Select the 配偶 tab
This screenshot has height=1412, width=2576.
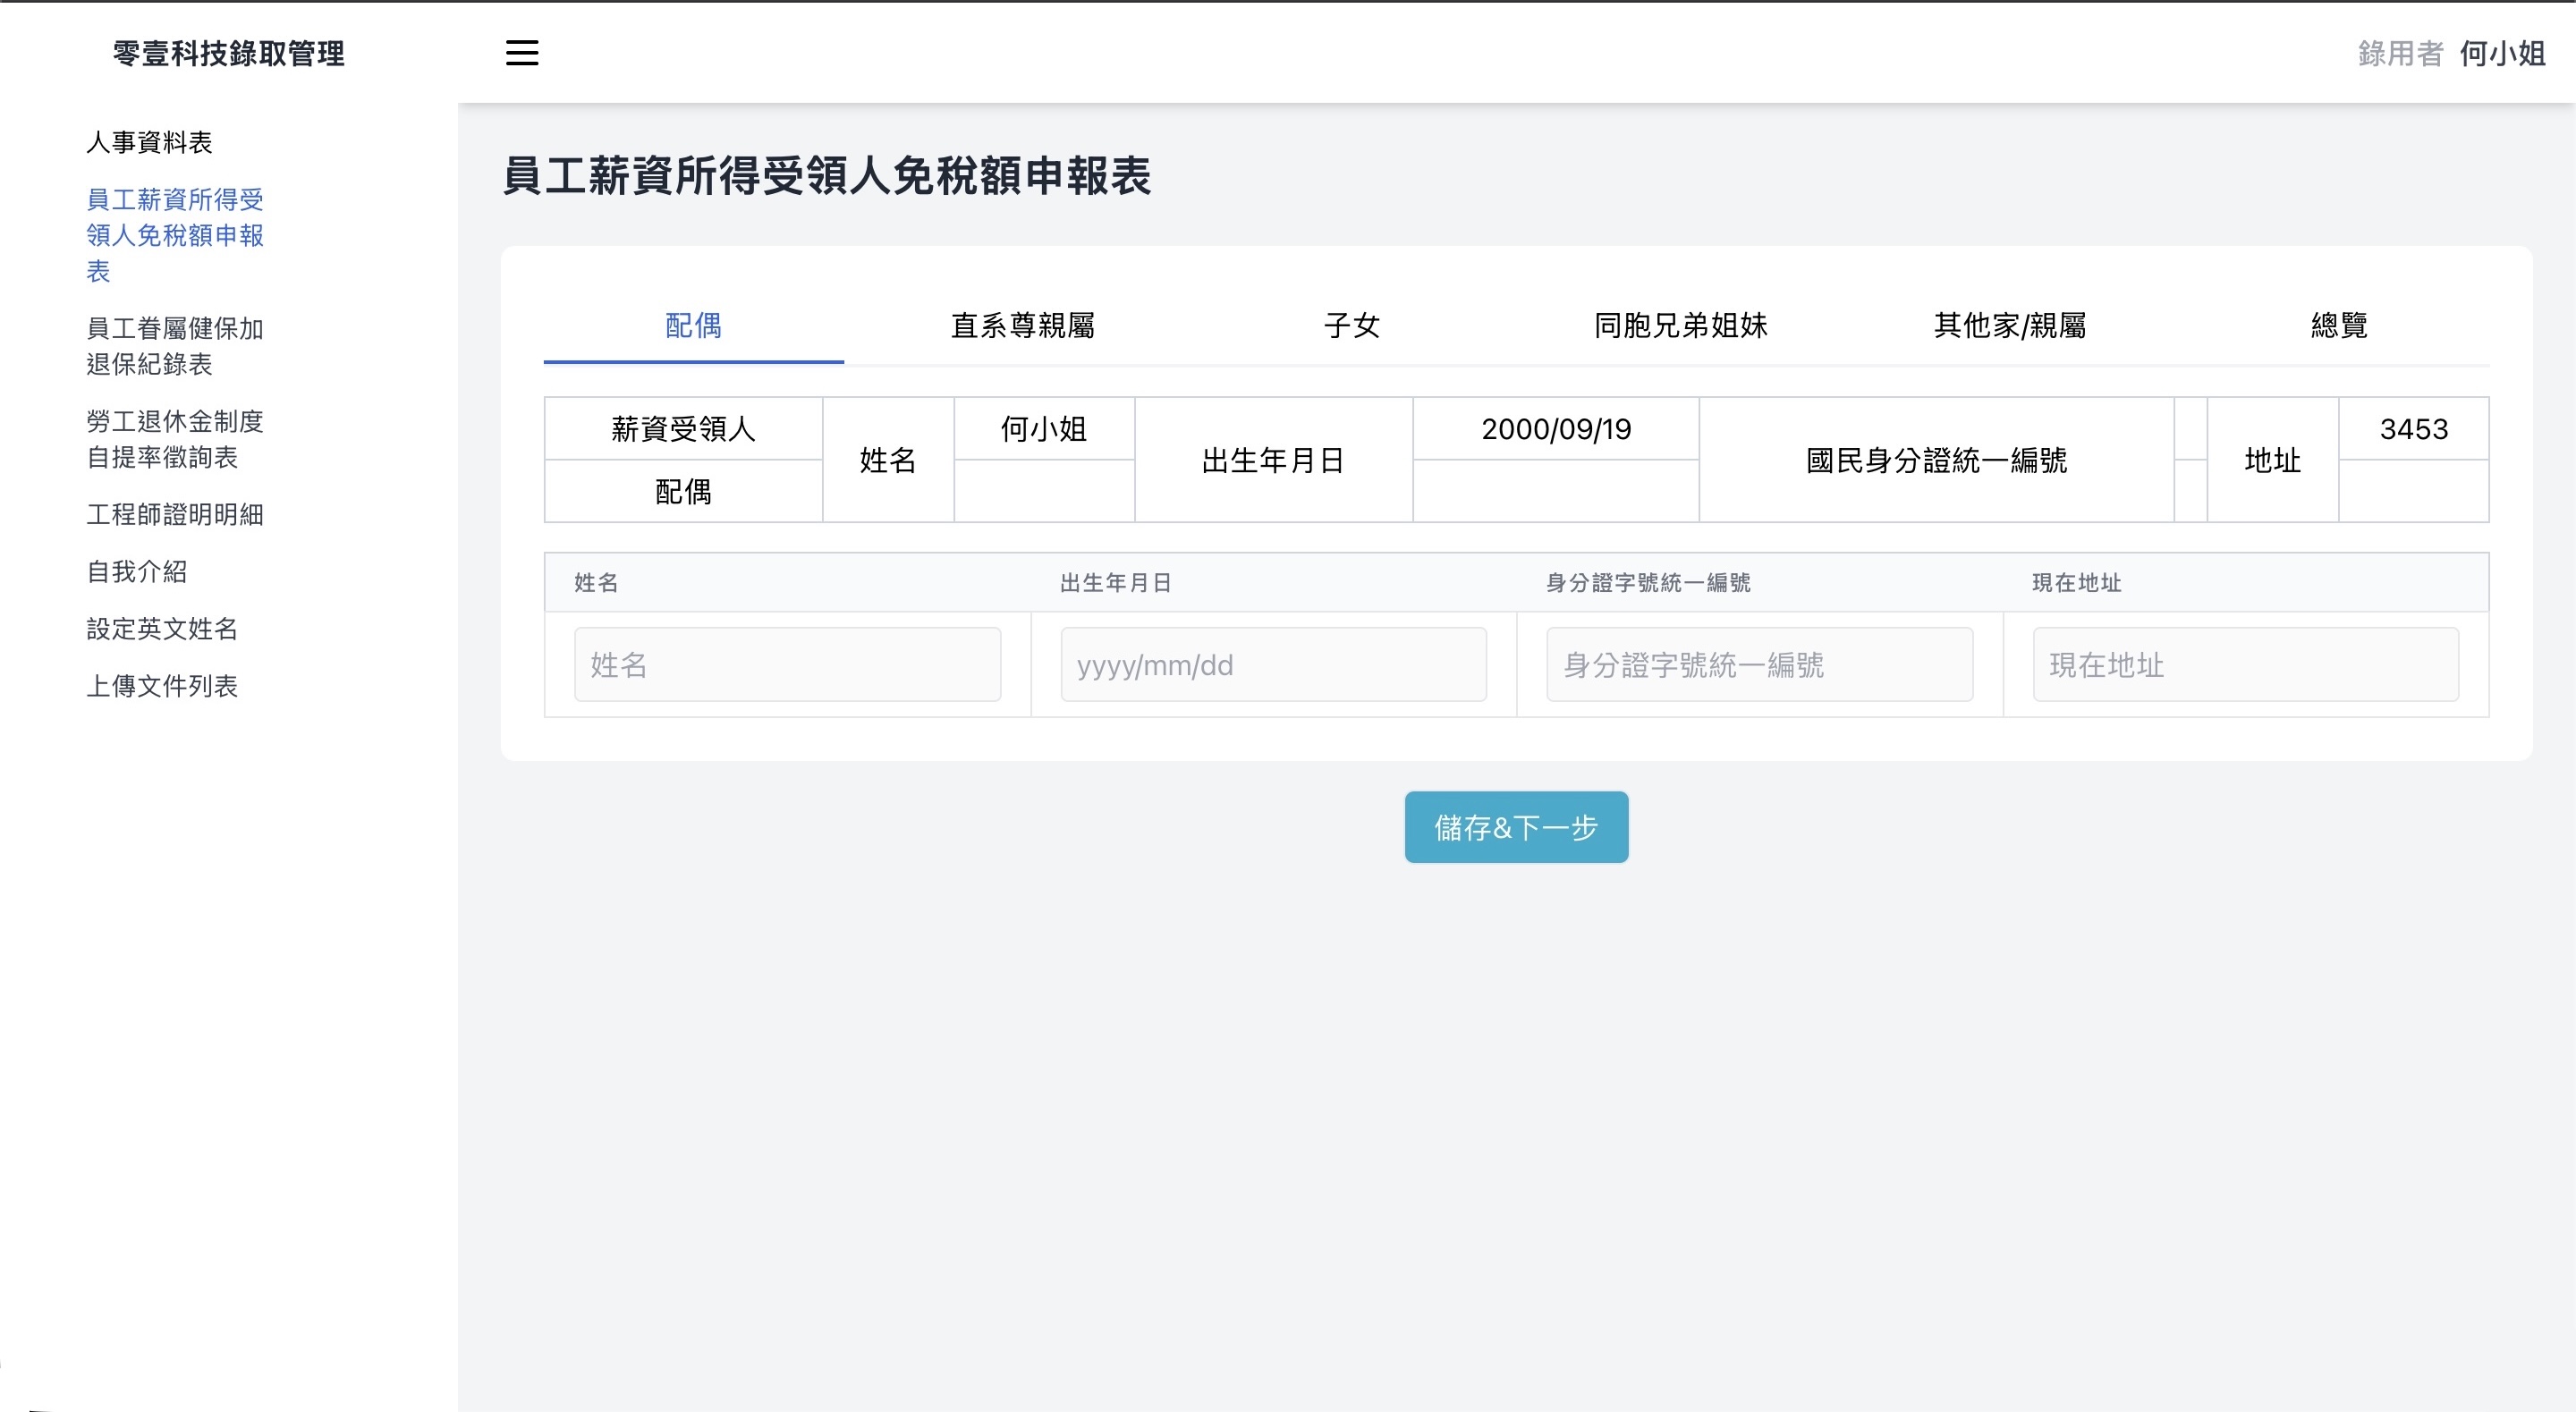click(x=693, y=325)
